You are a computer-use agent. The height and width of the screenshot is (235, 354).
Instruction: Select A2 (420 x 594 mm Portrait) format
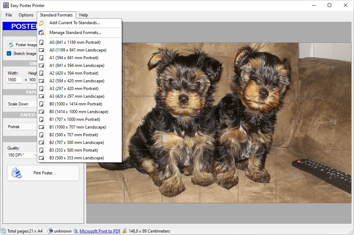pos(80,73)
